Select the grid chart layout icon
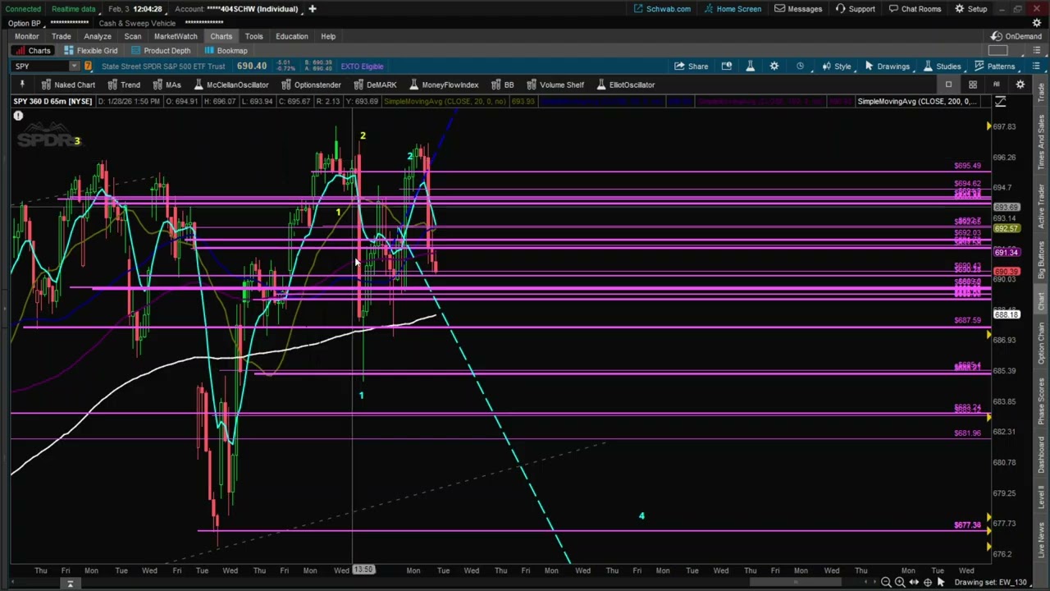The height and width of the screenshot is (591, 1050). tap(972, 85)
